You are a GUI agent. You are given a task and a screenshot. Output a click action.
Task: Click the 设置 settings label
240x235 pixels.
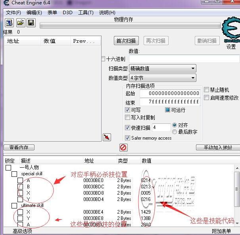[231, 47]
